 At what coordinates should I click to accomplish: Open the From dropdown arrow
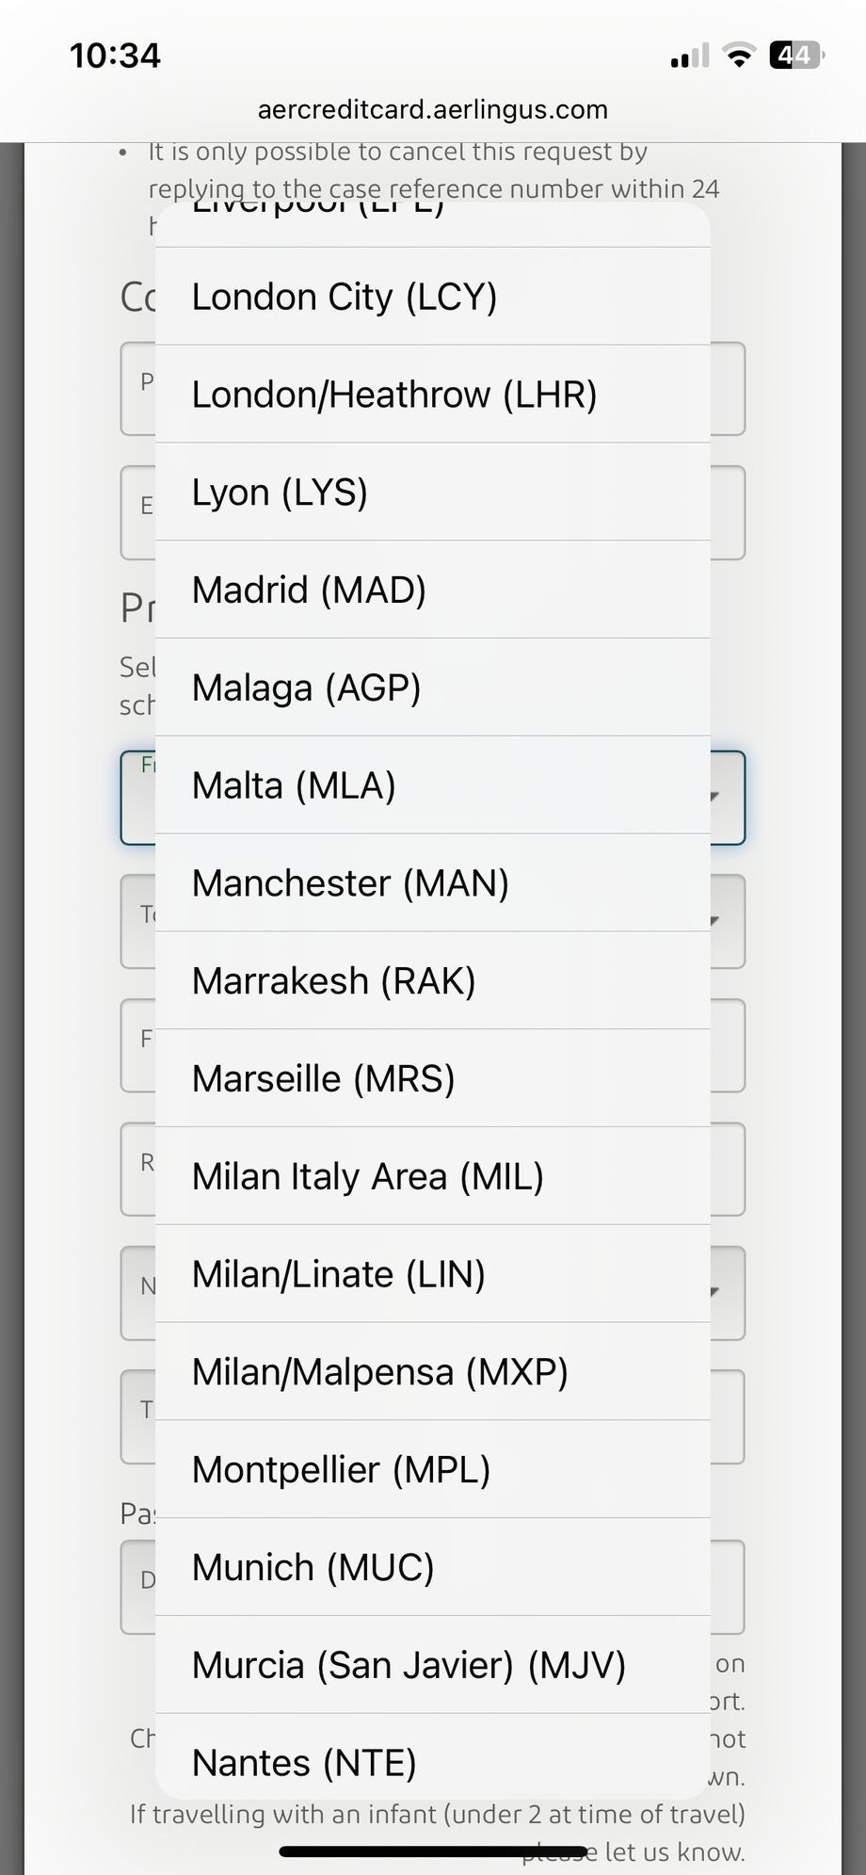coord(715,797)
